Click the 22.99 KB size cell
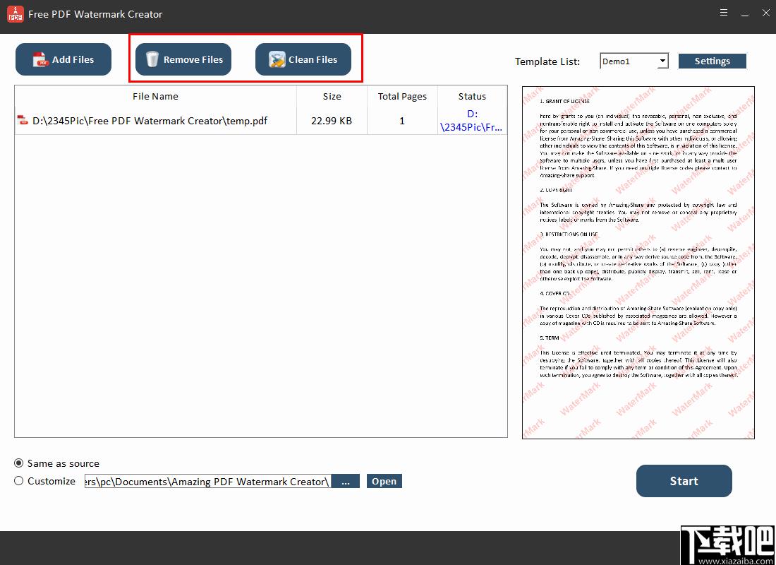776x565 pixels. pos(332,121)
